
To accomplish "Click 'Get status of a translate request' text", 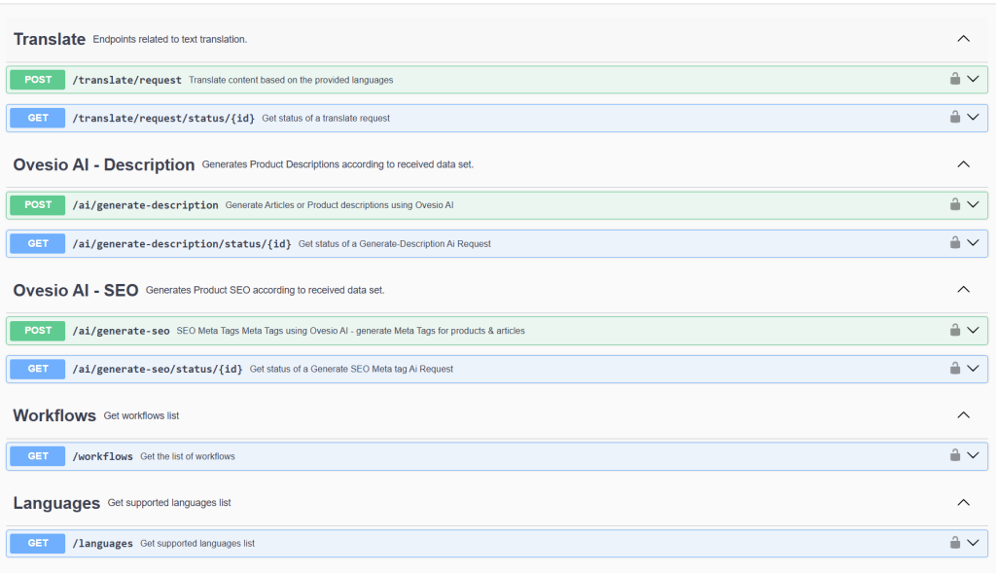I will pyautogui.click(x=326, y=118).
